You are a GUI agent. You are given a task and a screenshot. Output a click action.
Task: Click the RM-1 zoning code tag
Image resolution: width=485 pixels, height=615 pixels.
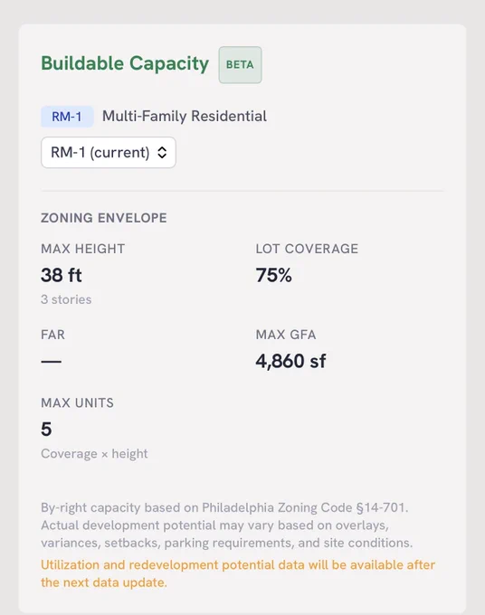click(x=67, y=117)
